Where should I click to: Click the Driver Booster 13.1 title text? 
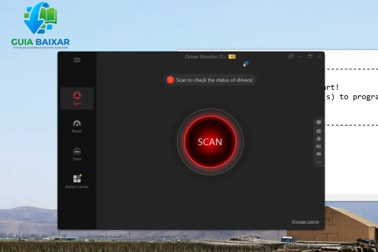point(205,56)
